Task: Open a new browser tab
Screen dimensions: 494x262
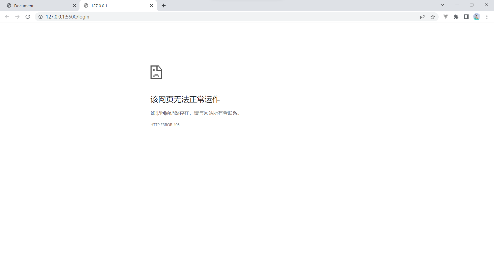Action: coord(164,5)
